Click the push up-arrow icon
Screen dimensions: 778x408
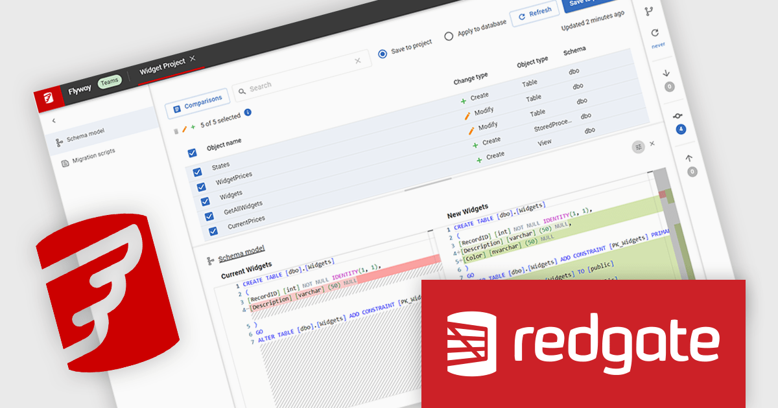pyautogui.click(x=689, y=157)
